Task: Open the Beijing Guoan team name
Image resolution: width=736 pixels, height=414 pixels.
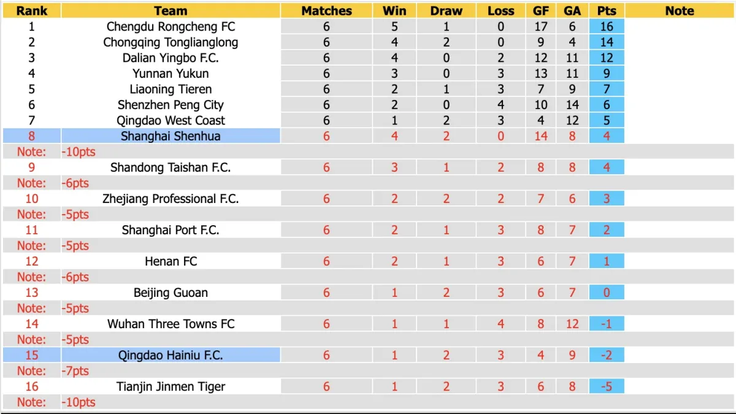Action: tap(171, 293)
